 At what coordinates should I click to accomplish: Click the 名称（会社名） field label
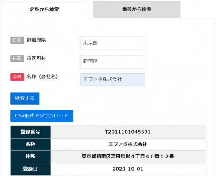coord(42,77)
